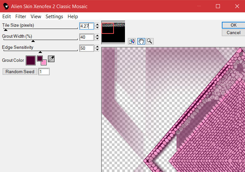Open the Settings menu
This screenshot has height=172, width=245.
click(54, 17)
